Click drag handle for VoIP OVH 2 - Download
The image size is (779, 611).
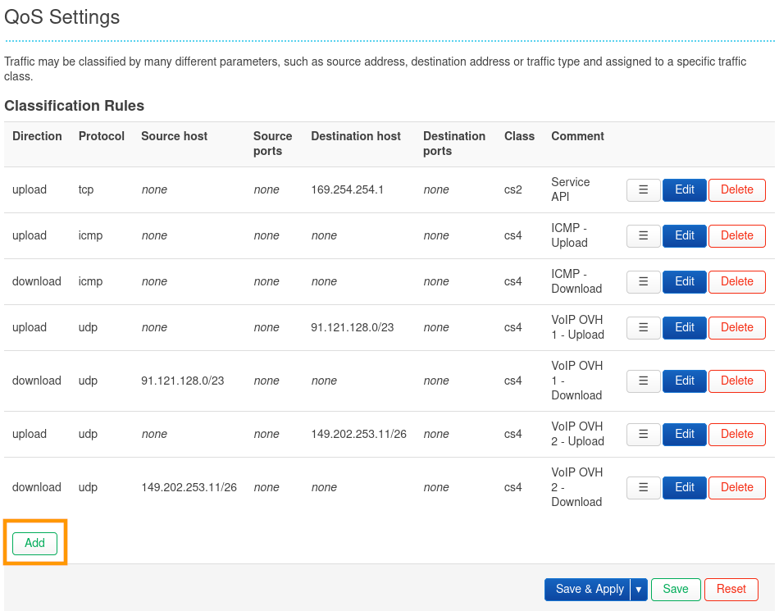[644, 487]
